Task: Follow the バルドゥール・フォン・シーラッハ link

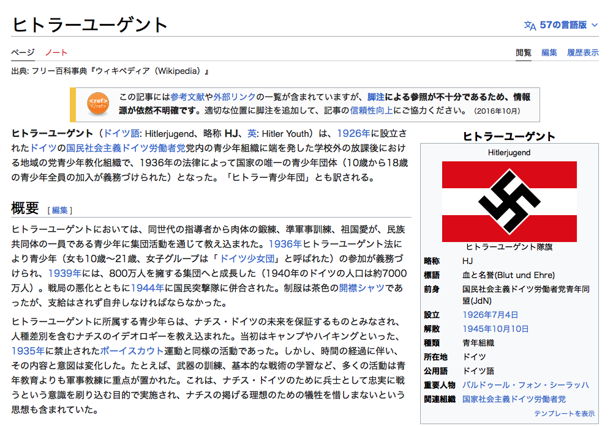Action: tap(525, 385)
